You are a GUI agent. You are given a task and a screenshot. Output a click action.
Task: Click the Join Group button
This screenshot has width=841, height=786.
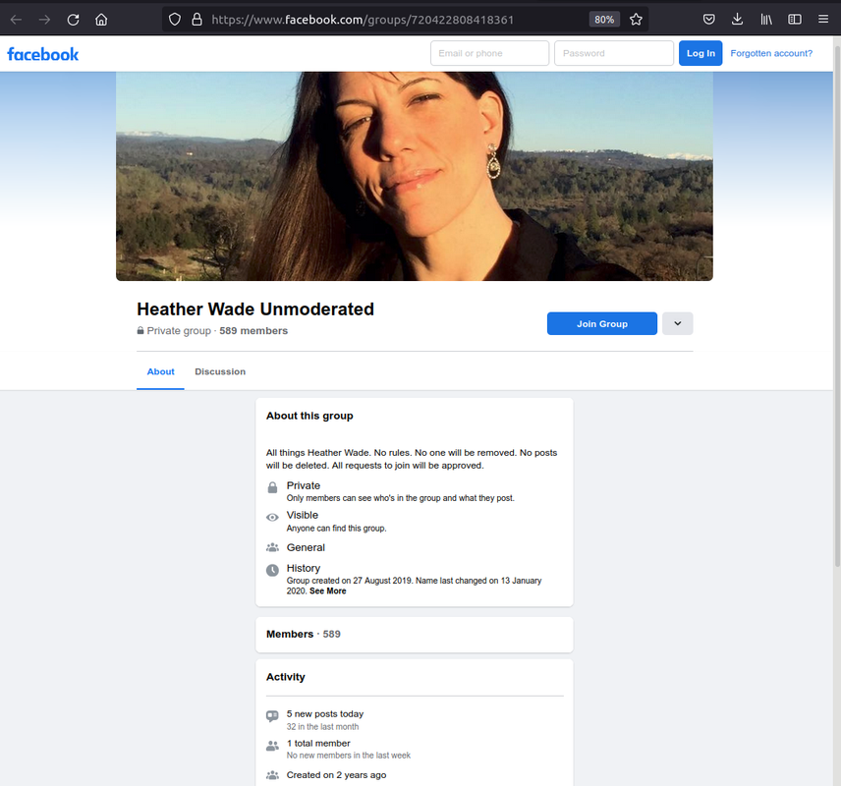[602, 323]
